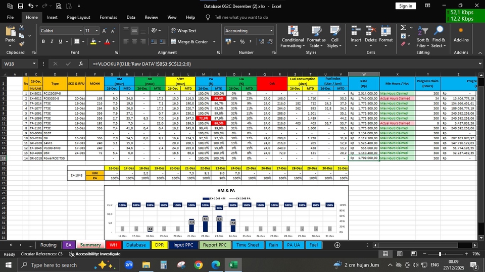Click Orientation text angle icon
Viewport: 485px width, 272px height.
(x=154, y=31)
